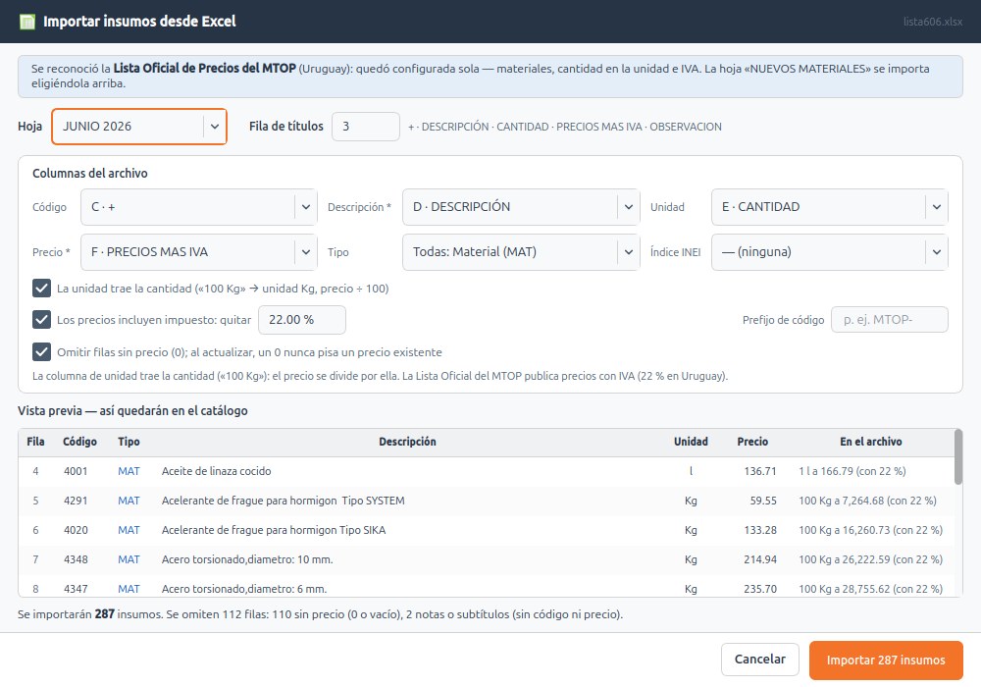Screen dimensions: 981x687
Task: Click the 'Precio' column header in preview table
Action: tap(752, 442)
